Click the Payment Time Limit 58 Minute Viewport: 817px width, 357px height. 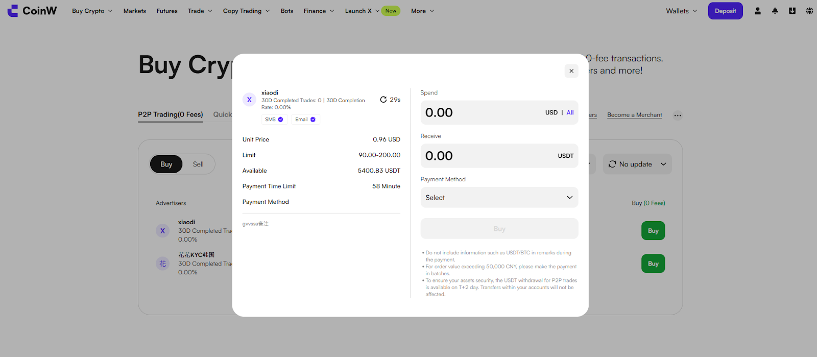(x=386, y=186)
